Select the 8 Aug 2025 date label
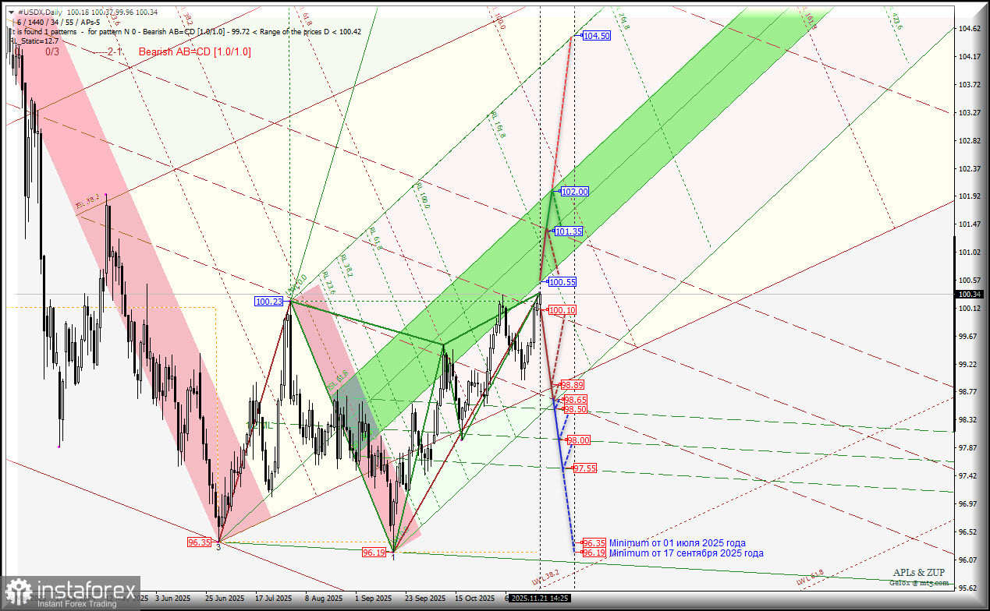 coord(324,599)
